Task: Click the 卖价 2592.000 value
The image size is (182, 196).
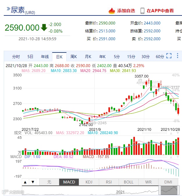Action: [152, 39]
